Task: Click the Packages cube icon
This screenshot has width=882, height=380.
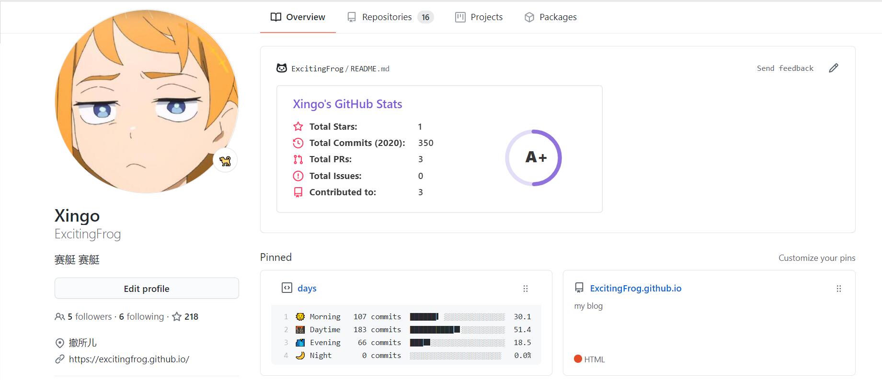Action: click(529, 17)
